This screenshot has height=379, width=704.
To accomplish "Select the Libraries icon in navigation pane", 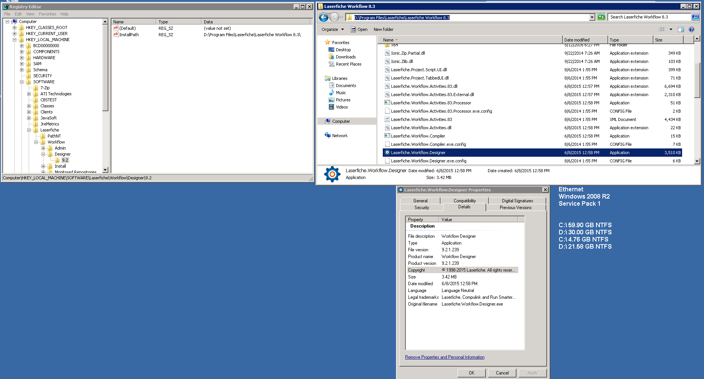I will pos(327,78).
